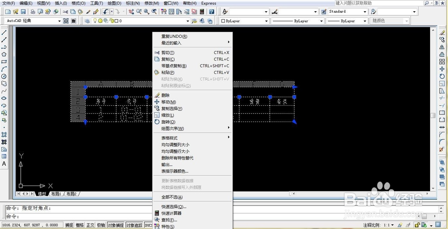Toggle 捕捉 snap mode in status bar
This screenshot has width=448, height=229.
click(x=69, y=225)
